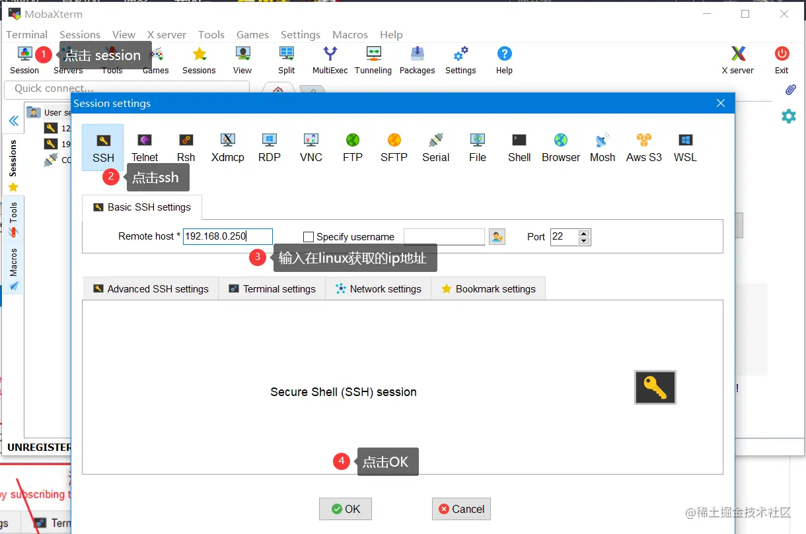Image resolution: width=806 pixels, height=534 pixels.
Task: Open the Macros menu in menu bar
Action: (350, 34)
